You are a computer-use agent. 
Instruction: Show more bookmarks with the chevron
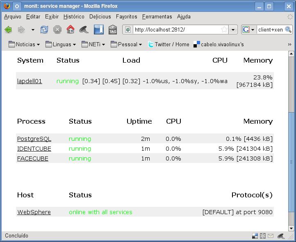pyautogui.click(x=289, y=44)
